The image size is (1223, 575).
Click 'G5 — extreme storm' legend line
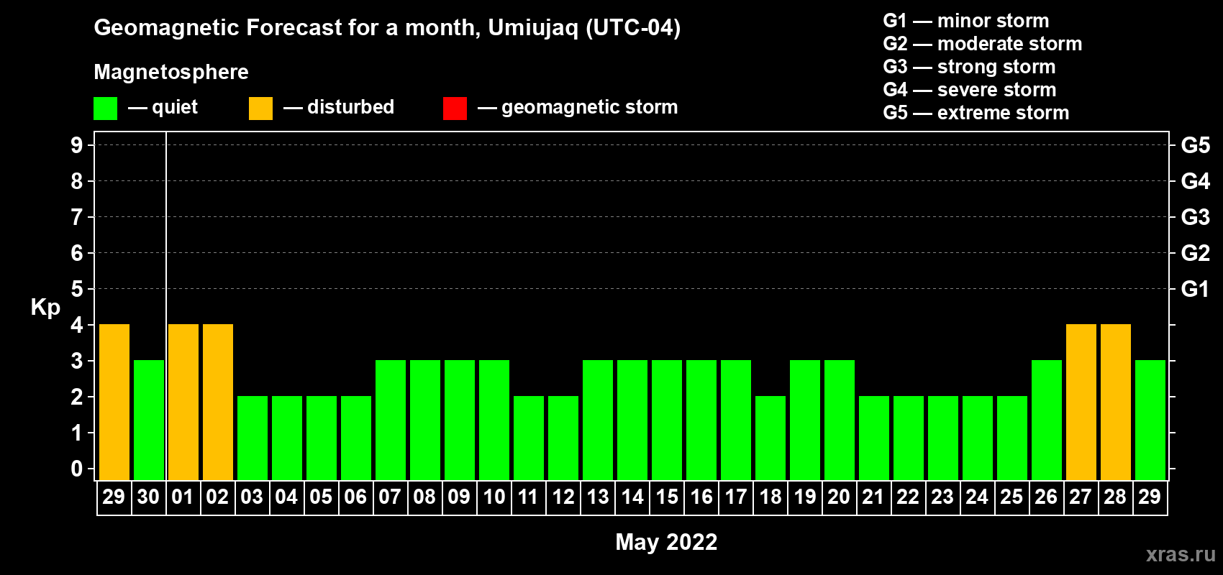click(976, 113)
